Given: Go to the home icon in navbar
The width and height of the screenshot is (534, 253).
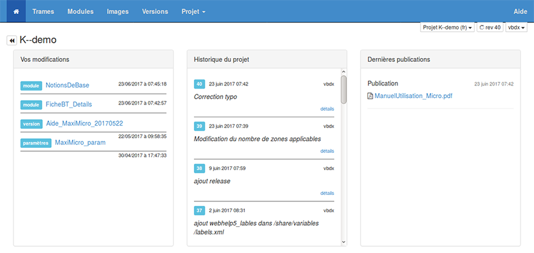Looking at the screenshot, I should point(16,11).
